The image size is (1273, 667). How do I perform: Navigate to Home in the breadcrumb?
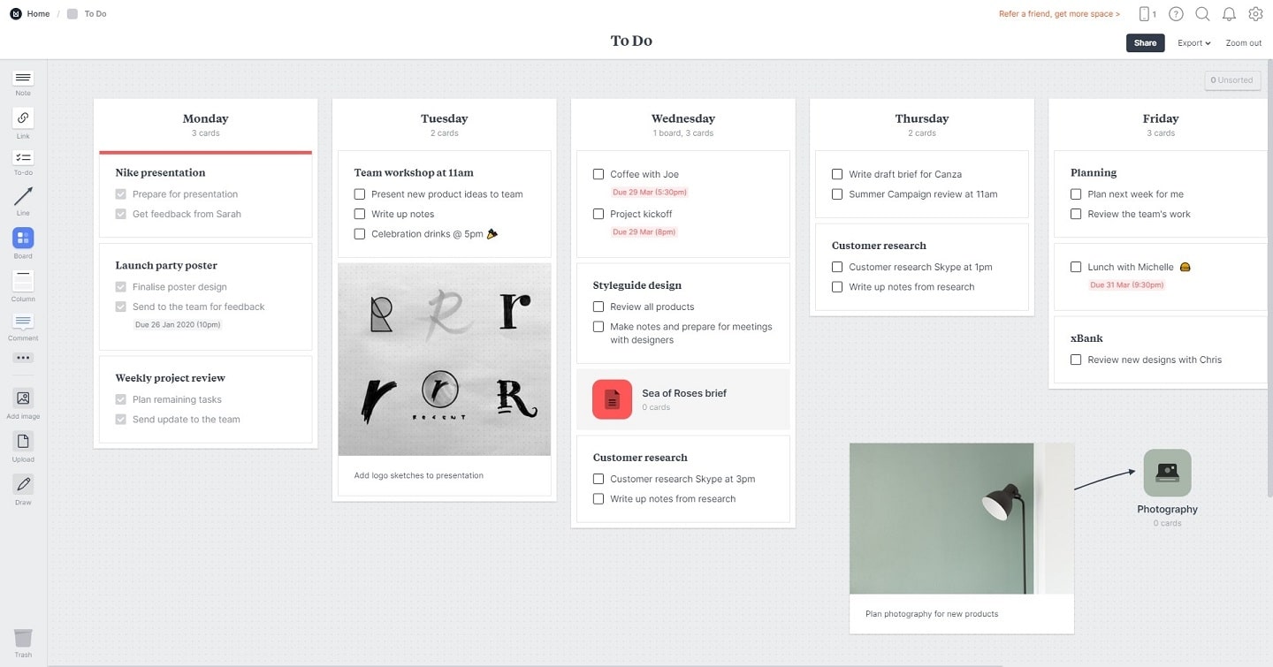37,13
